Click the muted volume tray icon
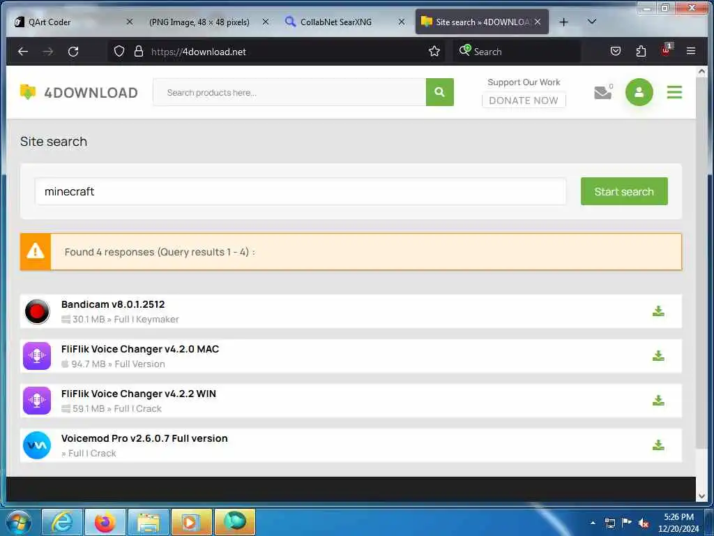Image resolution: width=714 pixels, height=536 pixels. [x=644, y=523]
